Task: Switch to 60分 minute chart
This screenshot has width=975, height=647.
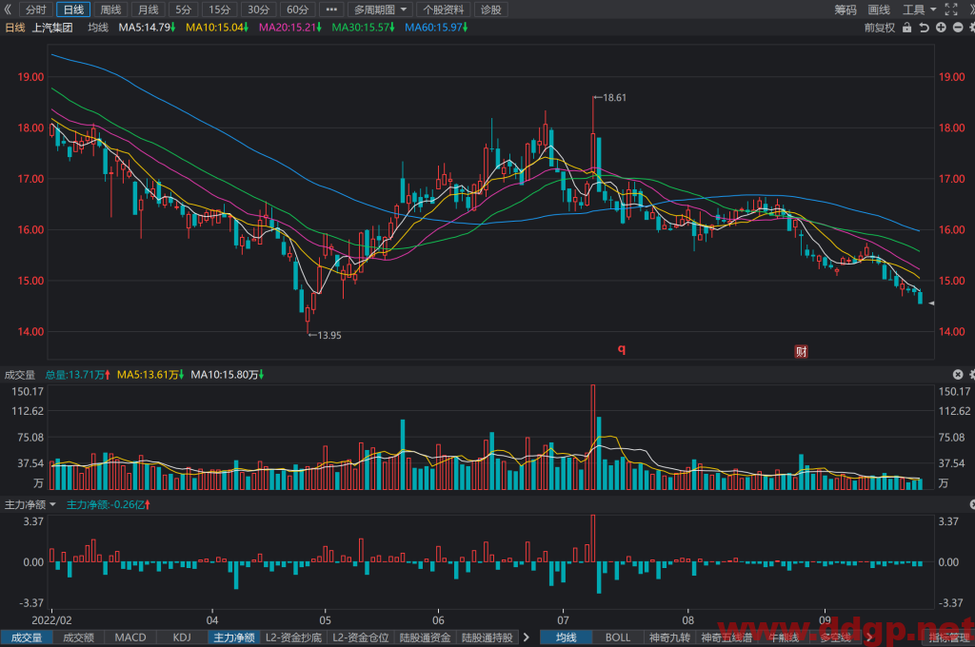Action: click(297, 10)
